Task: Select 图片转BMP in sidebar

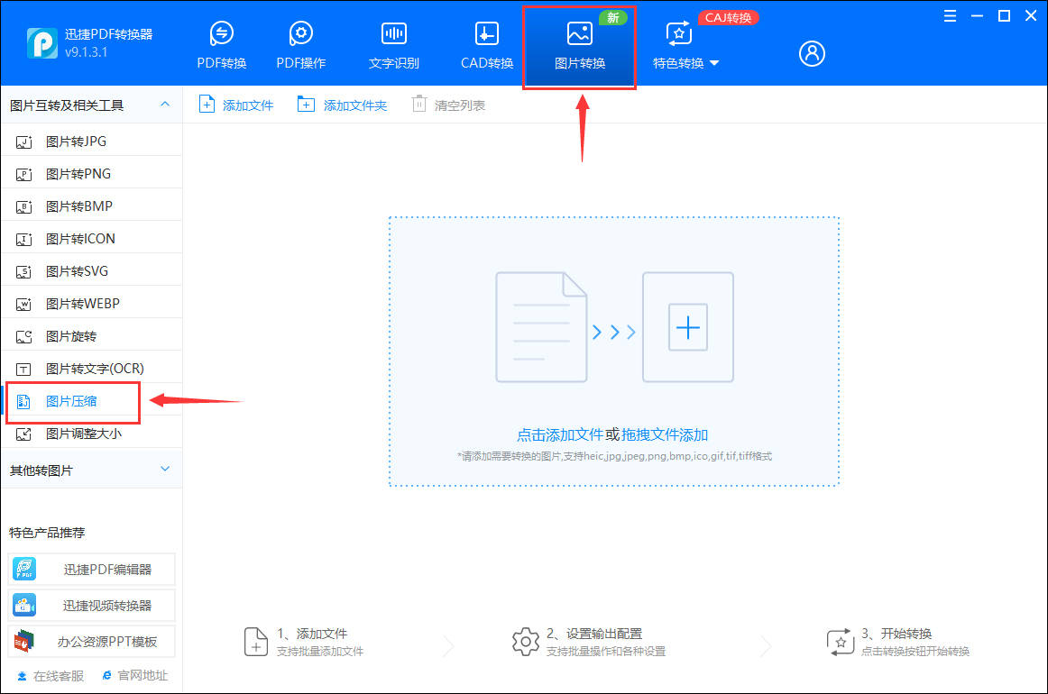Action: tap(92, 206)
